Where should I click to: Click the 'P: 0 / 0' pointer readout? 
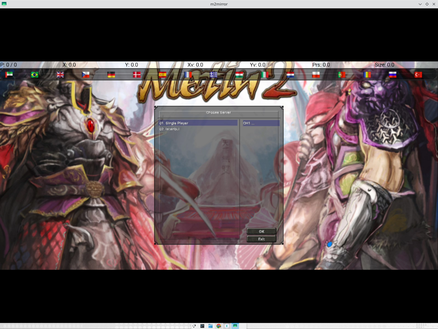pyautogui.click(x=8, y=65)
